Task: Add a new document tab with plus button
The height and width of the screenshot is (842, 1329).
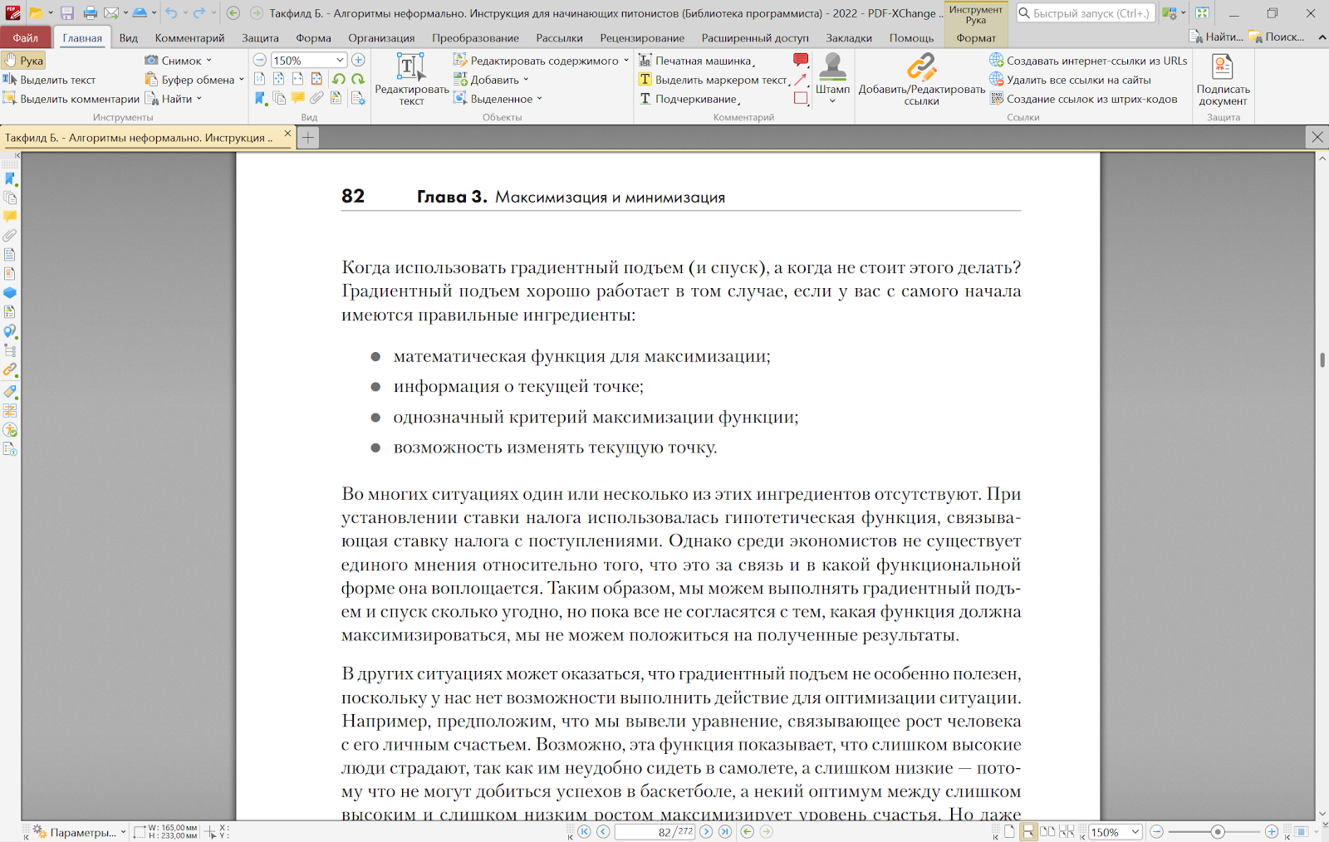Action: pyautogui.click(x=308, y=137)
